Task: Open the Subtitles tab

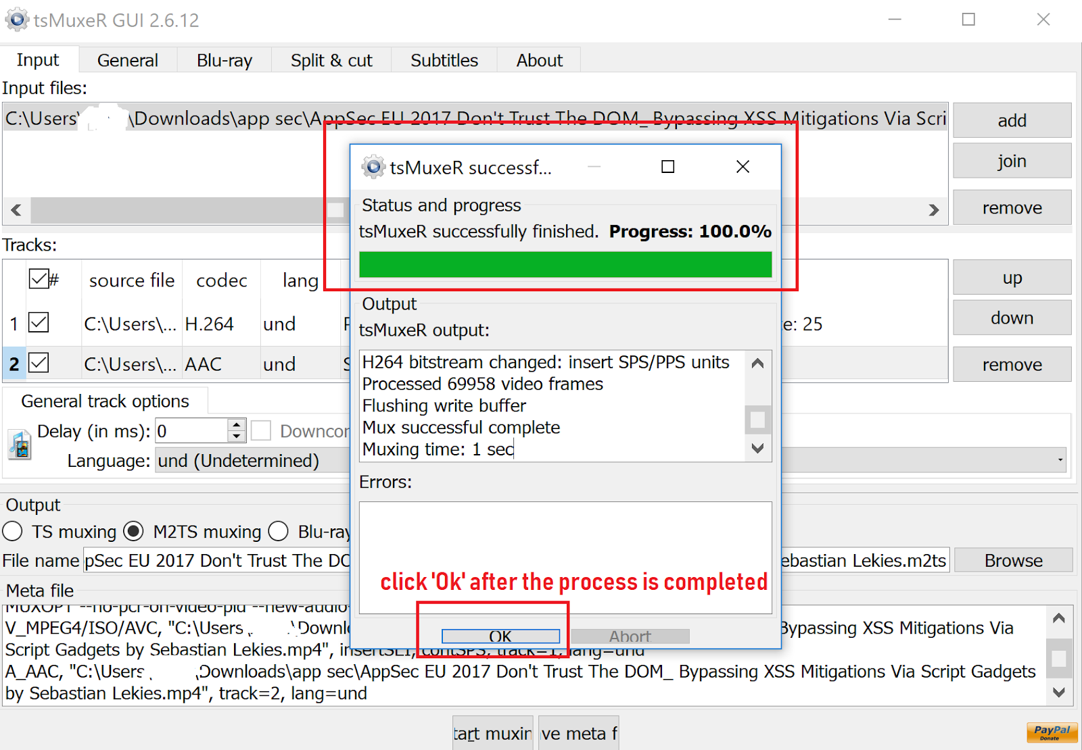Action: (x=444, y=60)
